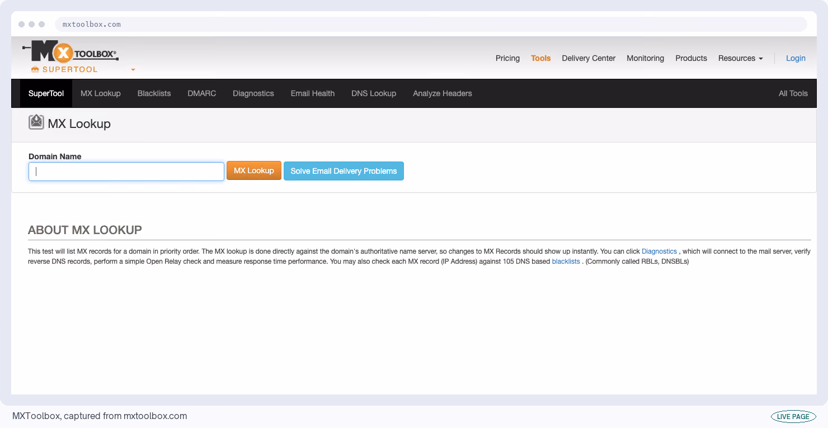The height and width of the screenshot is (428, 828).
Task: Click the SUPERTOOL label under the logo
Action: pyautogui.click(x=70, y=70)
